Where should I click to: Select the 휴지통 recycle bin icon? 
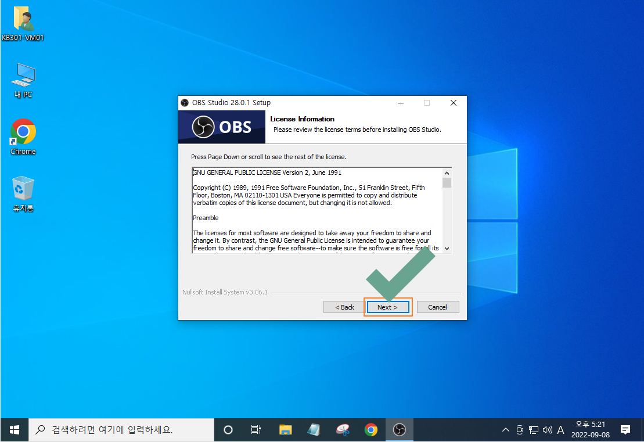click(23, 194)
